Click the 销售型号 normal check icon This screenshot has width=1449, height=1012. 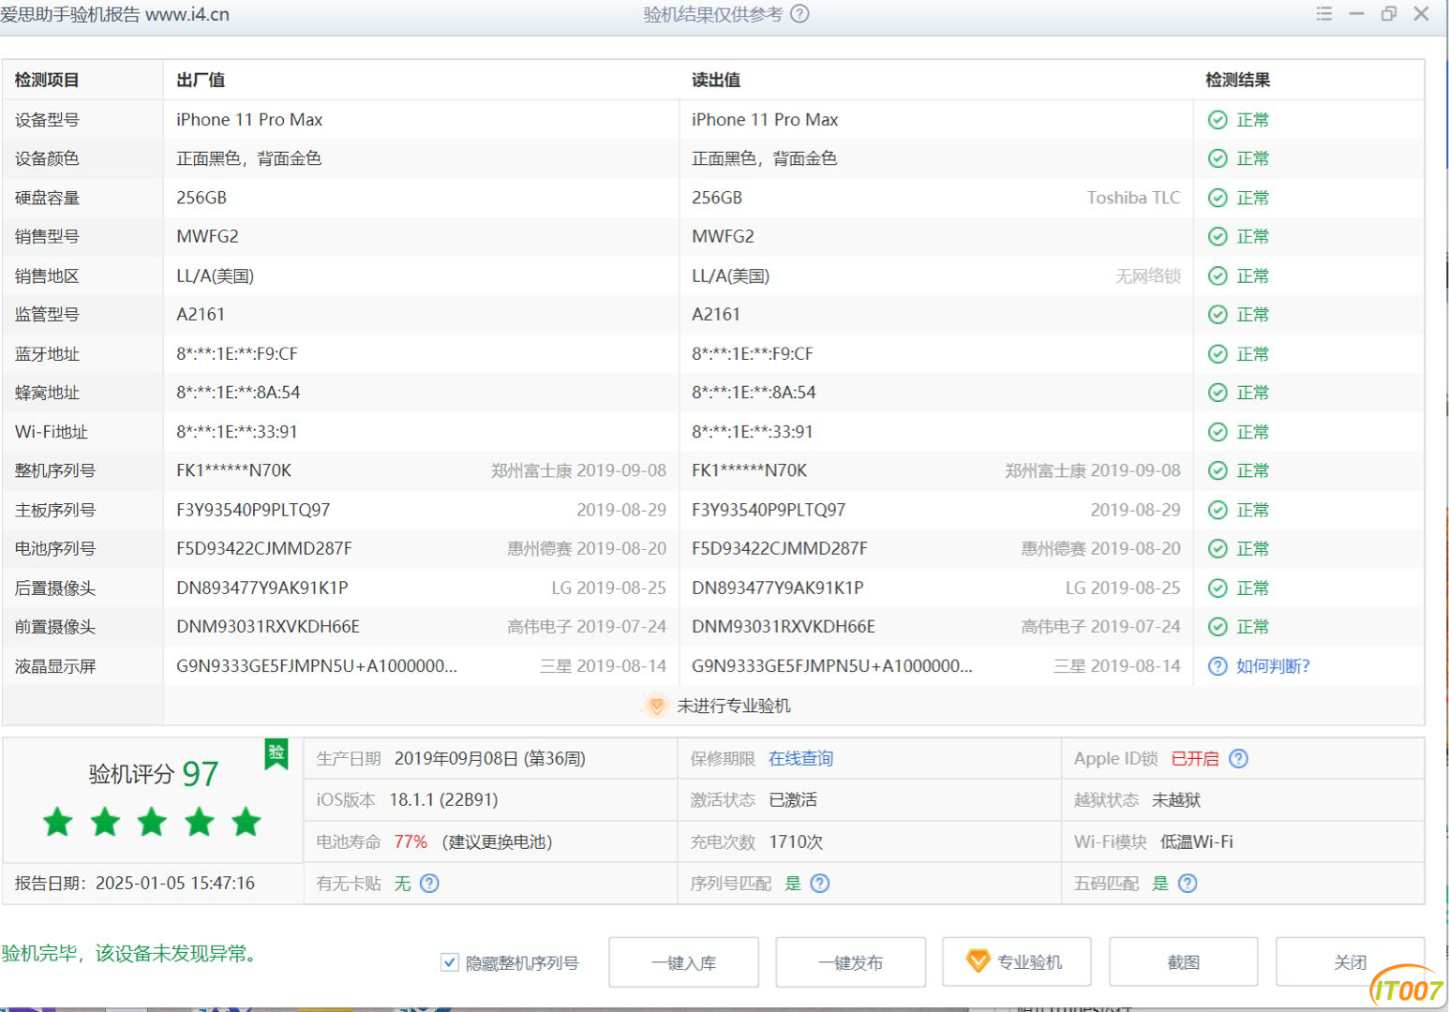1217,236
